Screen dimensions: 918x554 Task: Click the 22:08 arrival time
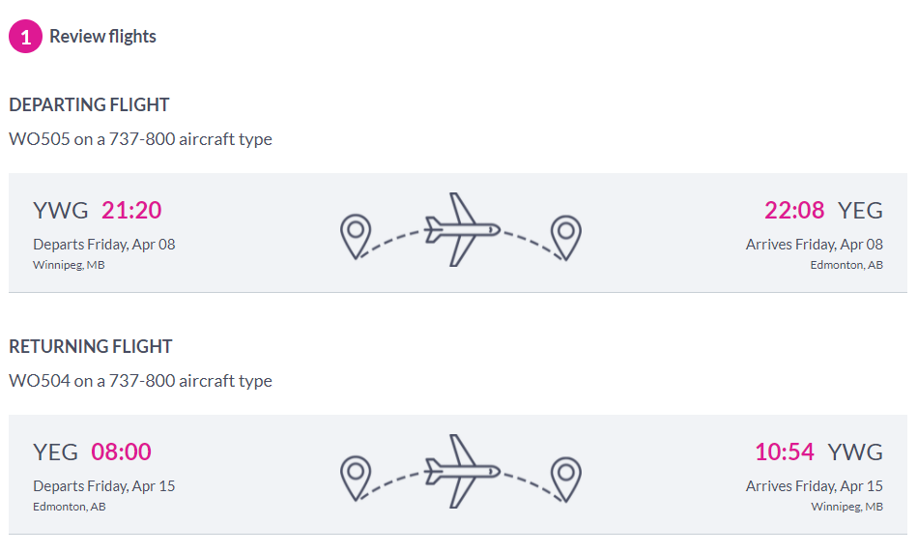point(794,210)
